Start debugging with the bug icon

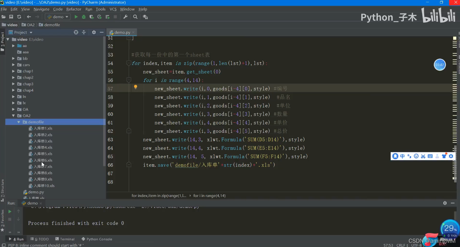click(84, 17)
